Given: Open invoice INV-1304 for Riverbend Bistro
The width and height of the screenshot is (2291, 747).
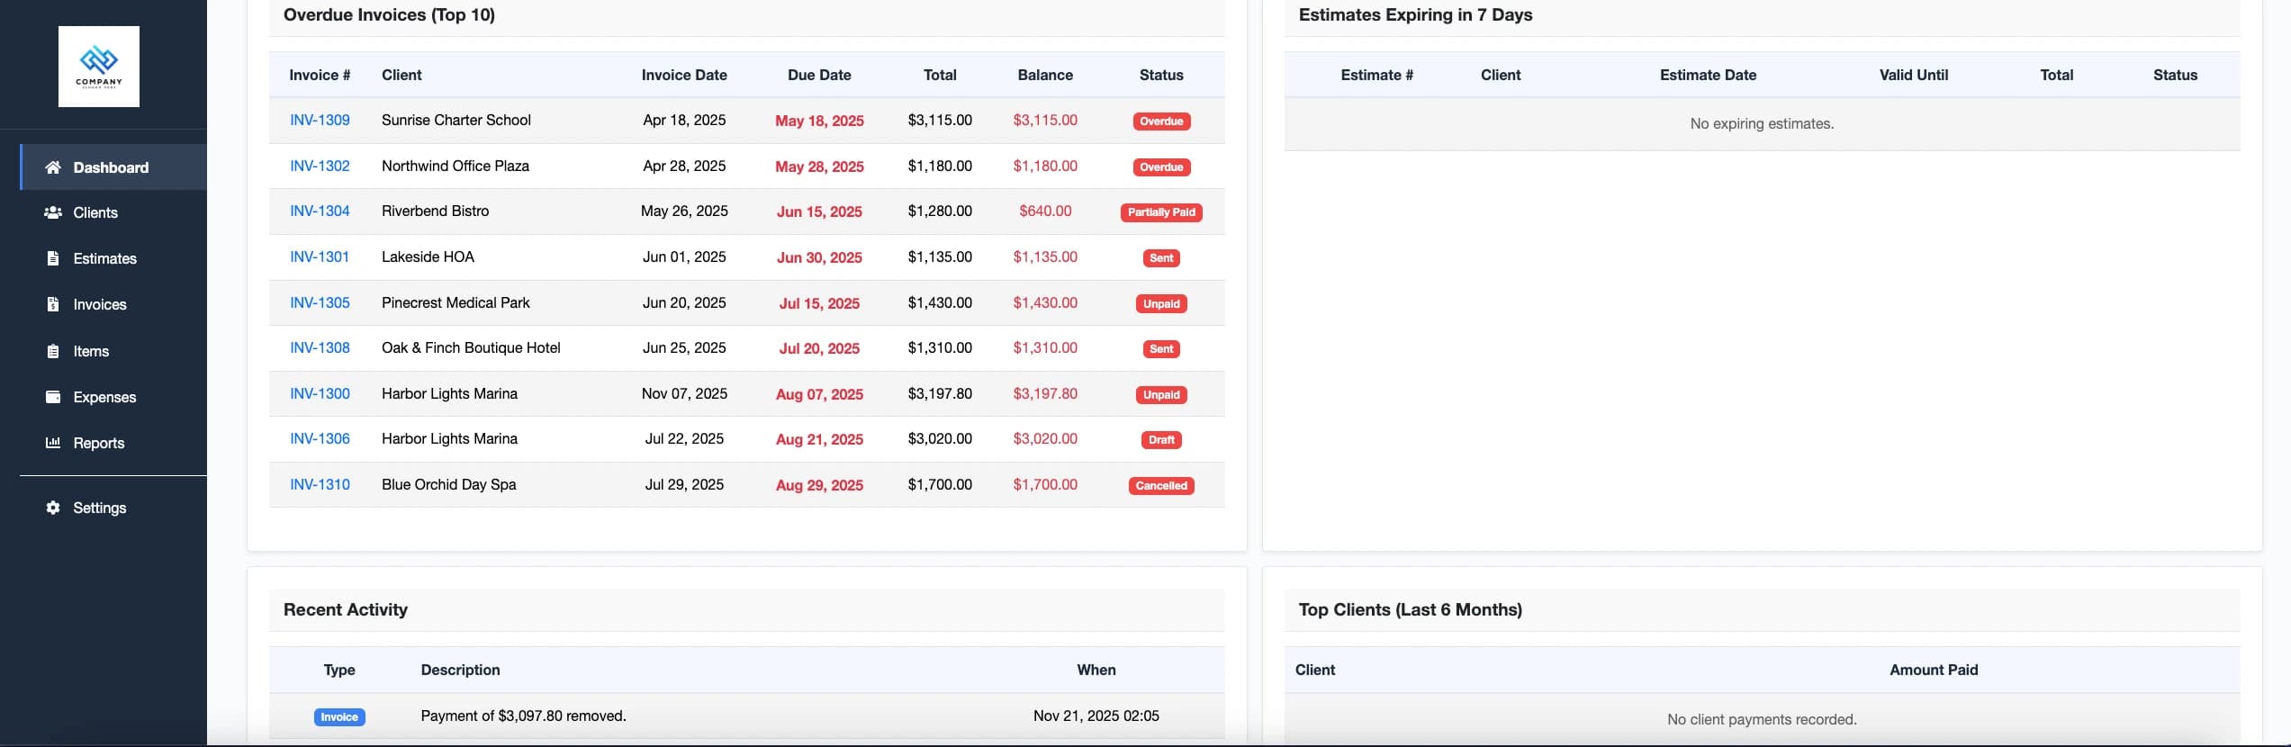Looking at the screenshot, I should 320,211.
